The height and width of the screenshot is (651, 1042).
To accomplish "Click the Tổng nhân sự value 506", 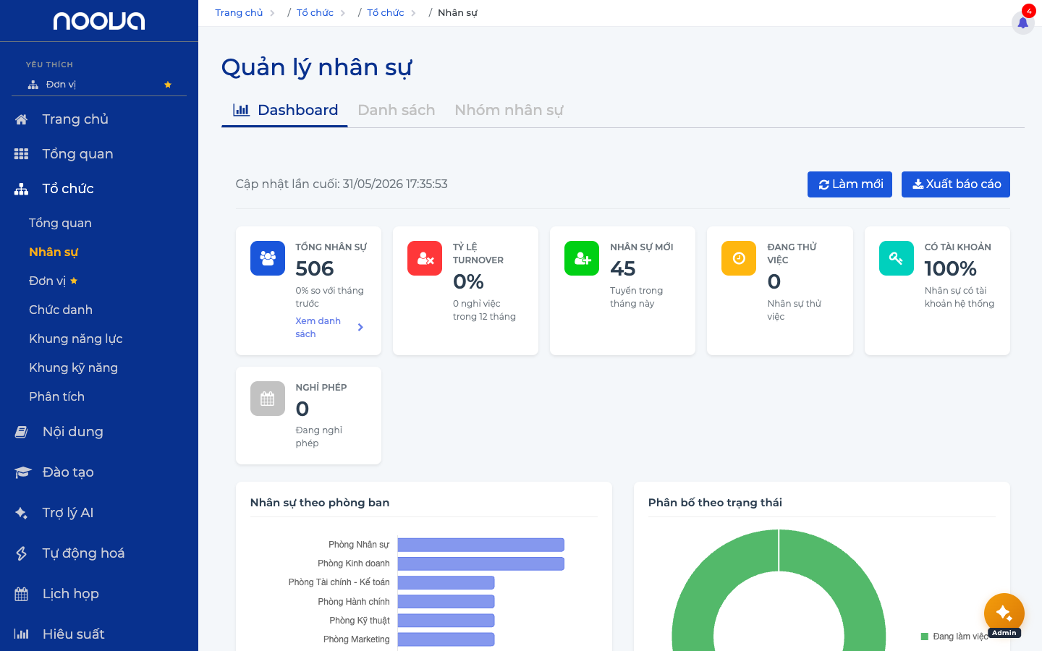I will 315,268.
